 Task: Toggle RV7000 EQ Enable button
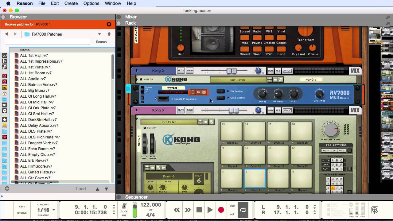point(220,91)
